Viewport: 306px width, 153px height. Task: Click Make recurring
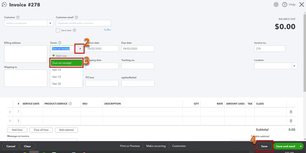coord(156,146)
